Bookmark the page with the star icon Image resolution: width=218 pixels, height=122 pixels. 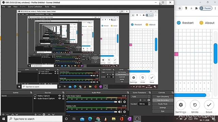[180, 8]
